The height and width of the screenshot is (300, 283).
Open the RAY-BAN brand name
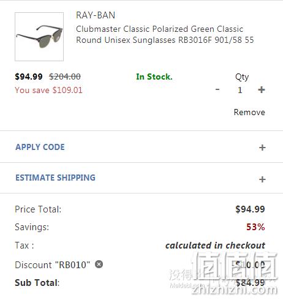[x=96, y=15]
